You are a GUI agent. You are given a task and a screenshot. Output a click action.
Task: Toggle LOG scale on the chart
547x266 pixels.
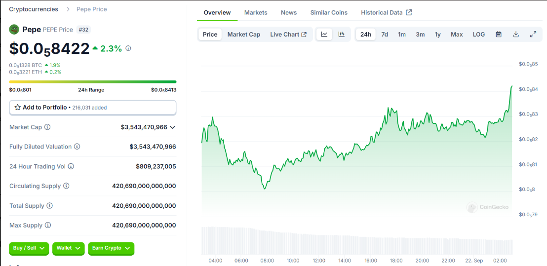(479, 35)
